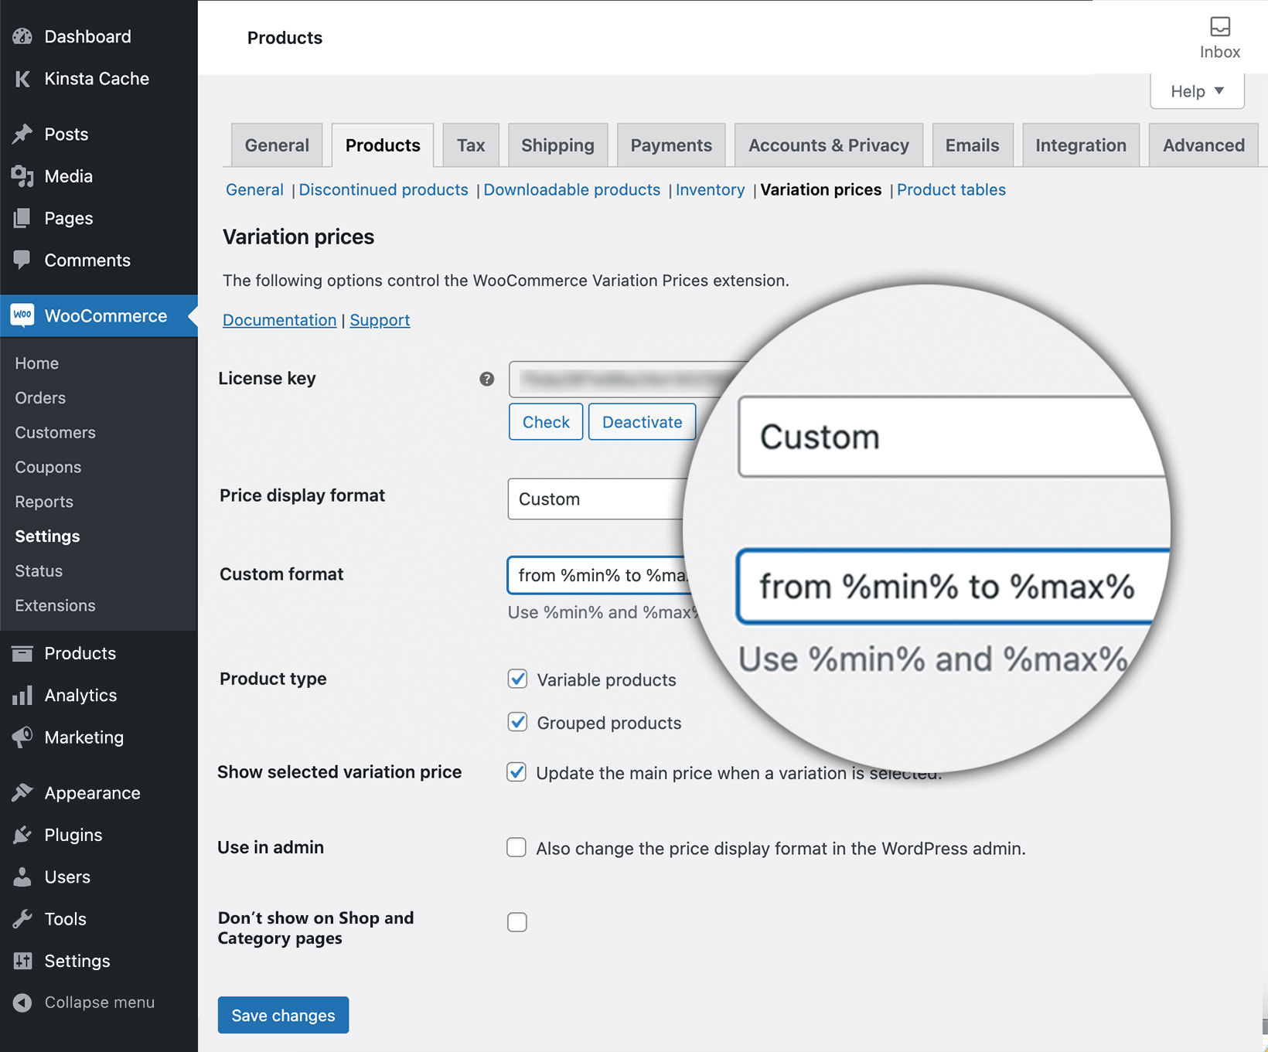
Task: Click the Check license button
Action: tap(546, 422)
